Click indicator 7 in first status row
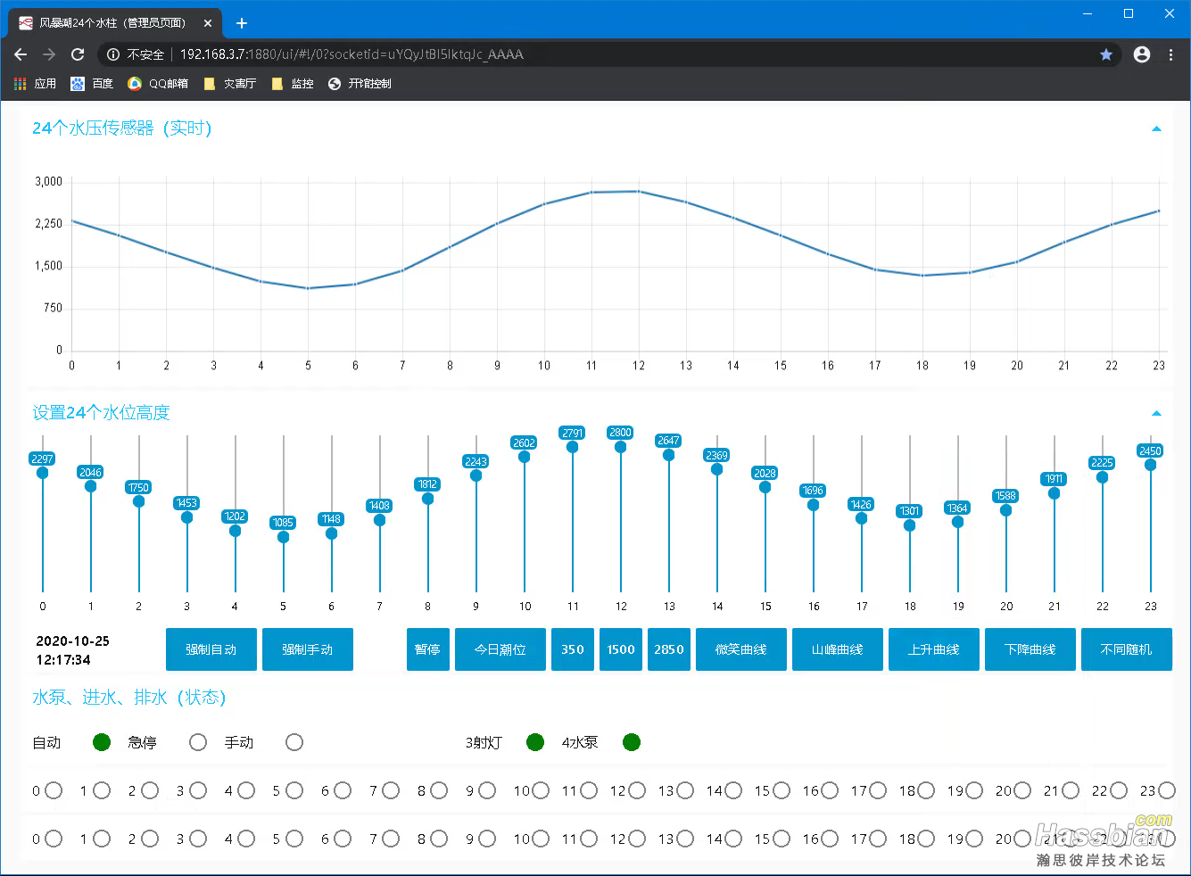This screenshot has height=876, width=1191. tap(391, 790)
